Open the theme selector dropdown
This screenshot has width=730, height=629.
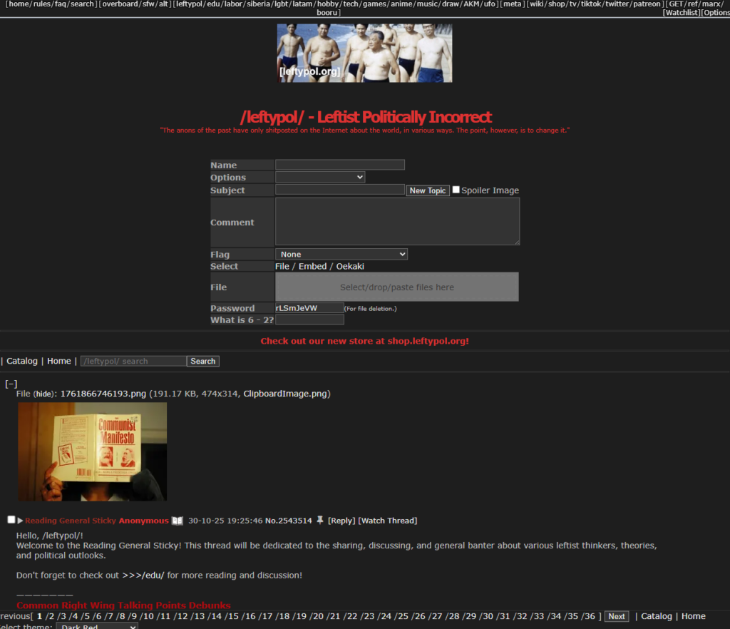tap(97, 626)
